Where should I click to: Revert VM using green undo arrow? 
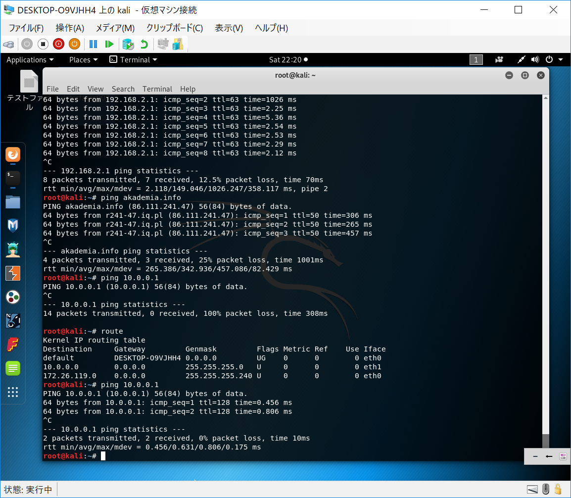click(x=144, y=44)
